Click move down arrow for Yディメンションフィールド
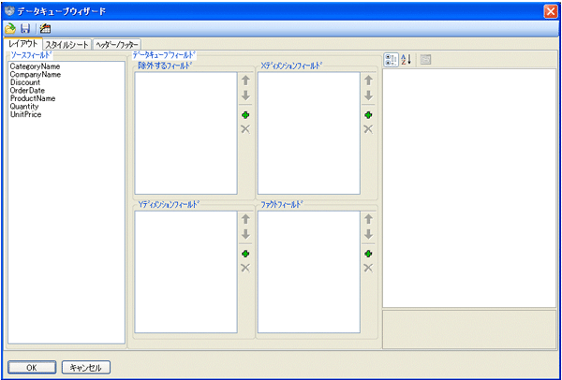 245,235
